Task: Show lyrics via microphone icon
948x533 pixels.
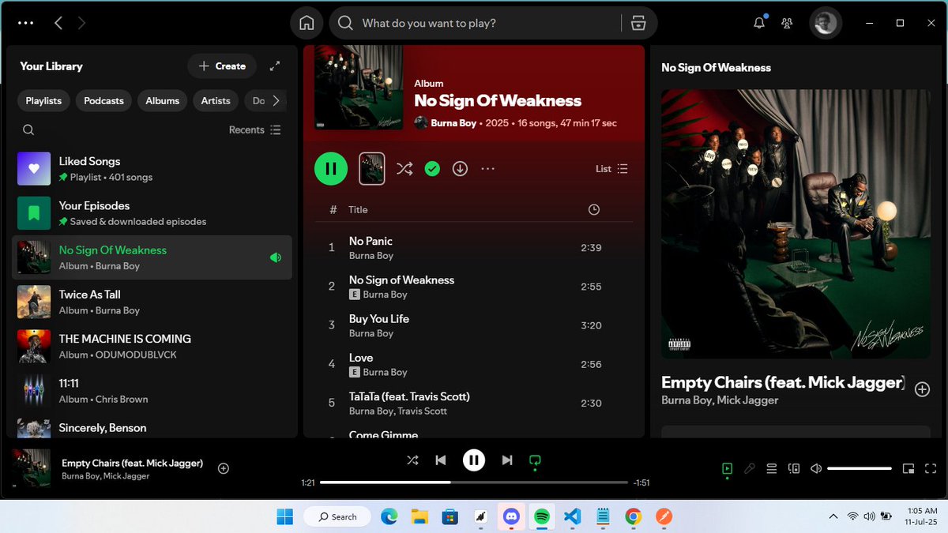Action: click(750, 468)
